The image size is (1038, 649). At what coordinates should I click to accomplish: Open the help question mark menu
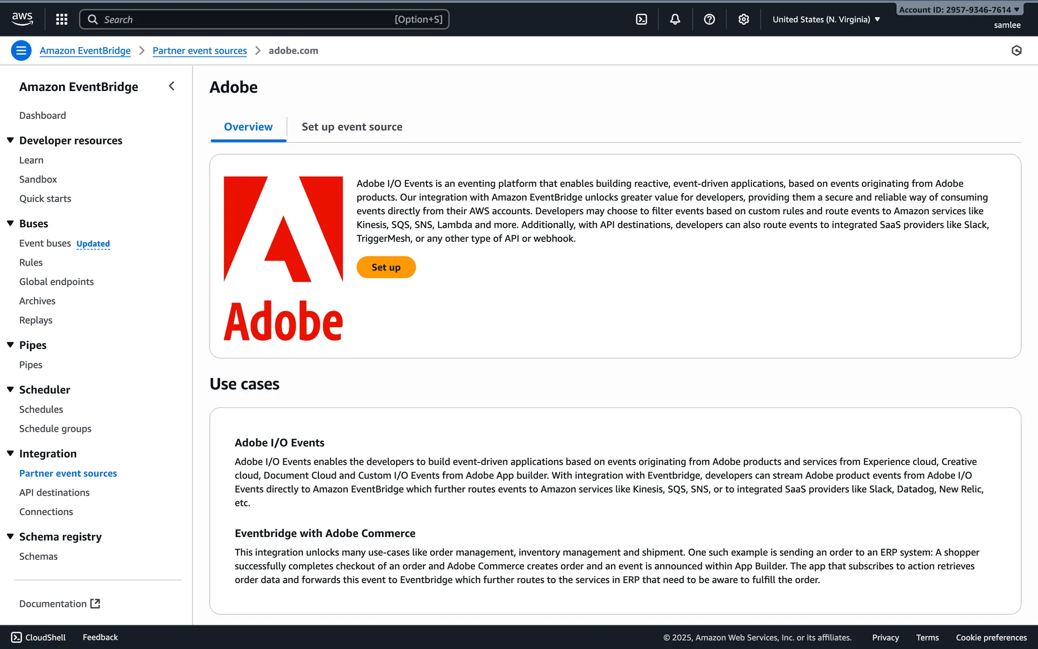click(709, 19)
